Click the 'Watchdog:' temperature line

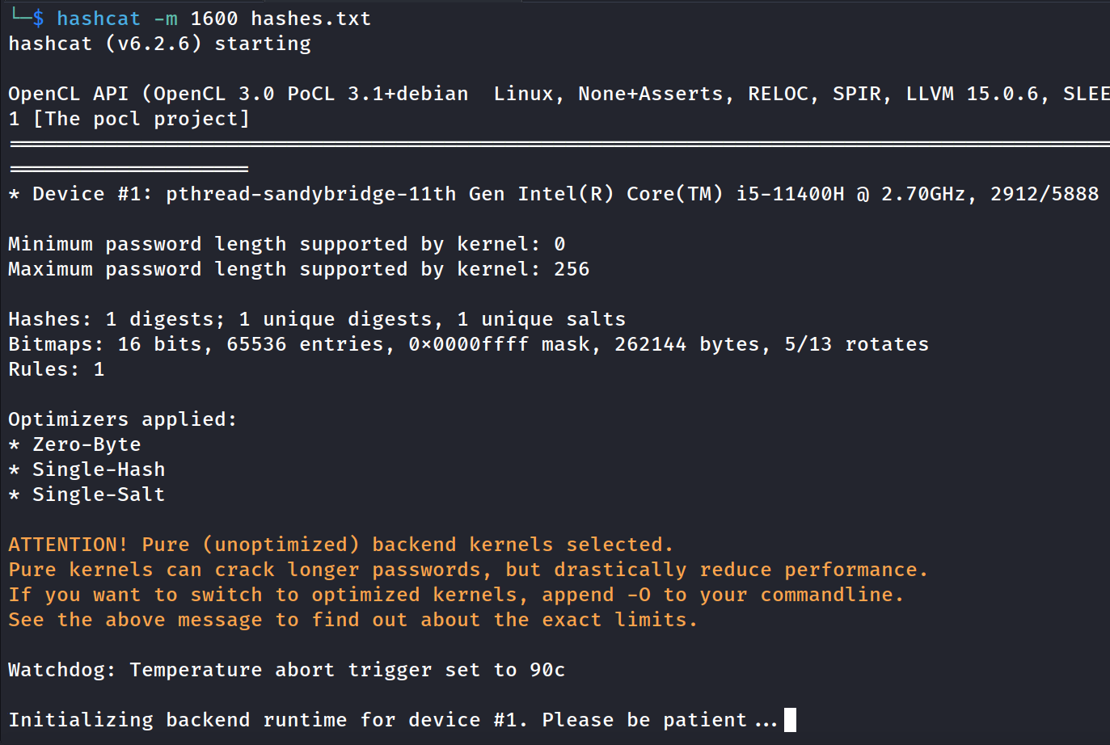[x=286, y=670]
